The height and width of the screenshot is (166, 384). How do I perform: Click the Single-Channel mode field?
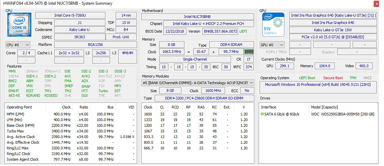[195, 60]
